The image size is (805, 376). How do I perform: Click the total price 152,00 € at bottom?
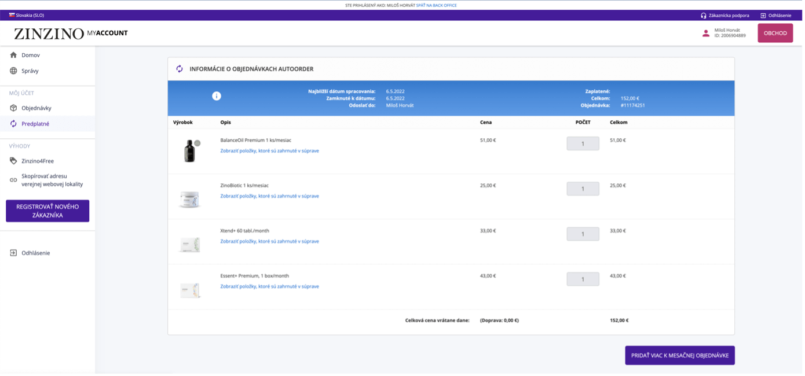pyautogui.click(x=619, y=320)
